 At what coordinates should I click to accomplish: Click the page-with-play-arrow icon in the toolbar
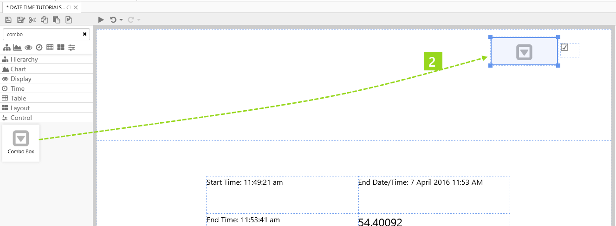click(69, 19)
